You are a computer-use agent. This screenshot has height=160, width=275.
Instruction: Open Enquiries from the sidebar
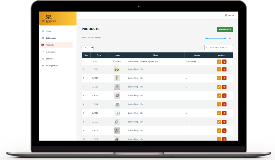(x=50, y=59)
